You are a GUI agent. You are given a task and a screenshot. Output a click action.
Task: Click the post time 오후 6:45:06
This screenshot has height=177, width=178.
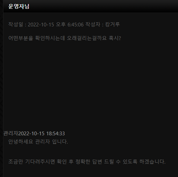[x=70, y=25]
